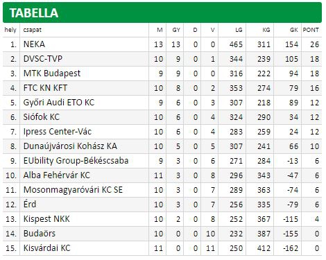Click the GK column header
This screenshot has height=260, width=326.
pos(294,30)
